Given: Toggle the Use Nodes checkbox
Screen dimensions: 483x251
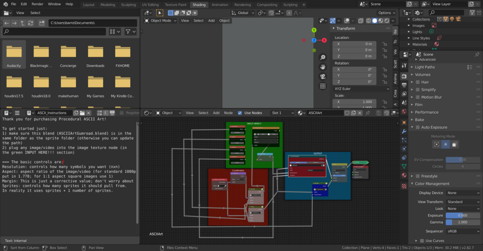Looking at the screenshot, I should point(240,113).
